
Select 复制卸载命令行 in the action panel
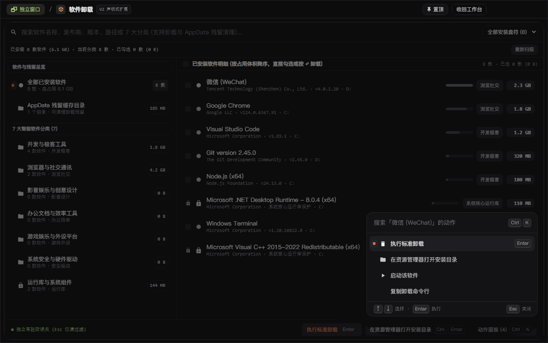tap(452, 291)
